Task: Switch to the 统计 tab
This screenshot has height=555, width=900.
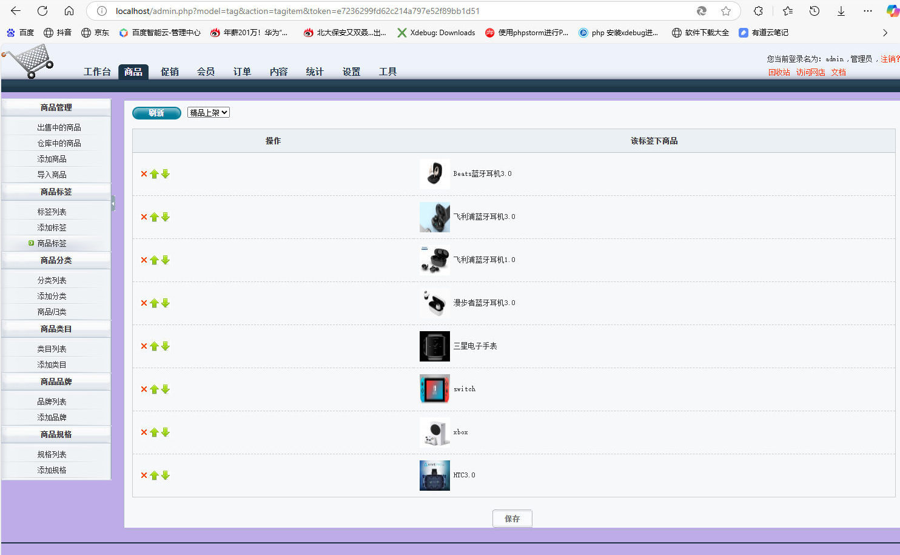Action: (315, 72)
